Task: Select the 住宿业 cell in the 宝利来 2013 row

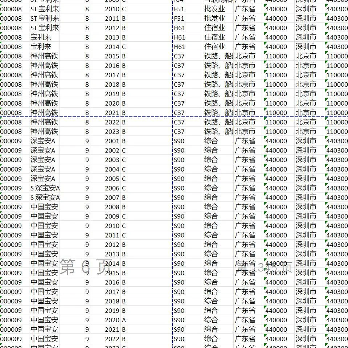Action: click(x=218, y=37)
